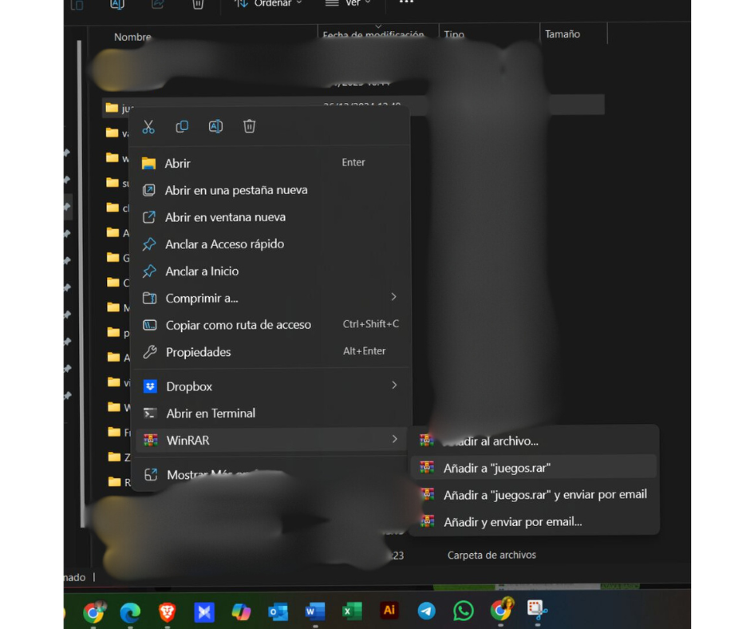Sort by the Nombre column header

(x=132, y=37)
